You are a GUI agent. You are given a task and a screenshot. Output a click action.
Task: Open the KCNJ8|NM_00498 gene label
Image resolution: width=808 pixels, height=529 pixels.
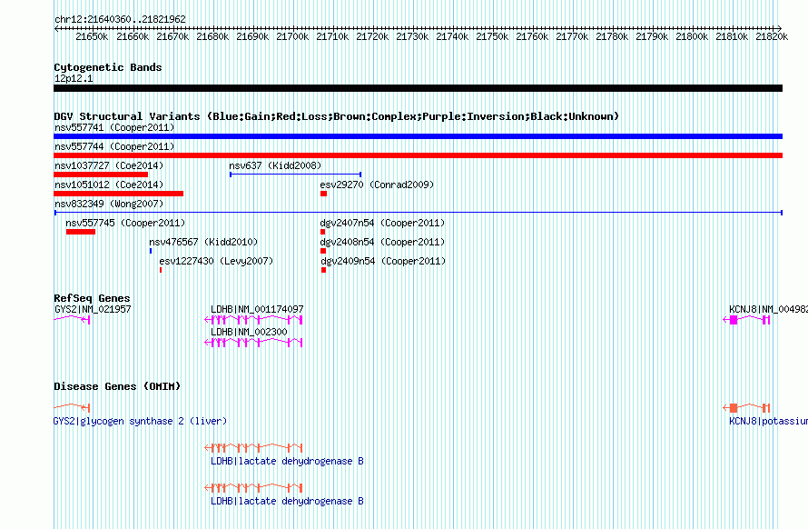point(768,309)
